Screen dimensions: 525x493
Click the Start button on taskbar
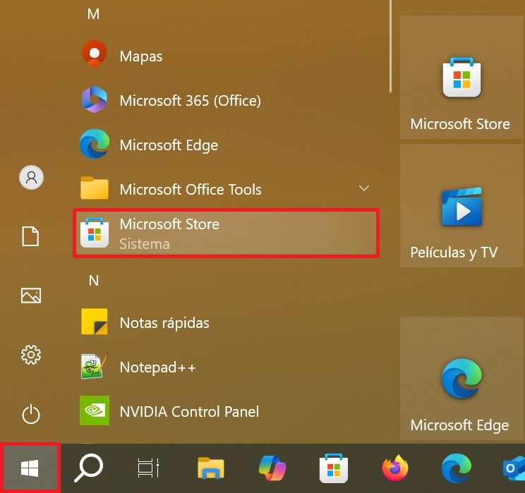click(x=30, y=468)
